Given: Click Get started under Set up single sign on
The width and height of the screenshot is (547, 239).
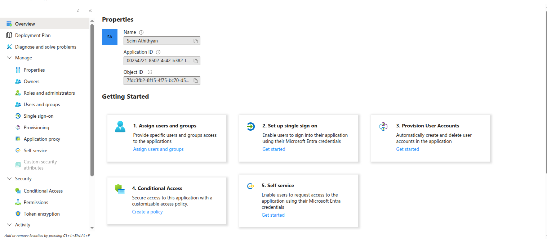Looking at the screenshot, I should [273, 149].
